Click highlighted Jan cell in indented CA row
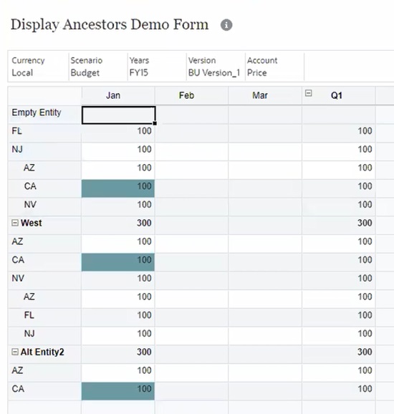The image size is (394, 414). [x=118, y=188]
